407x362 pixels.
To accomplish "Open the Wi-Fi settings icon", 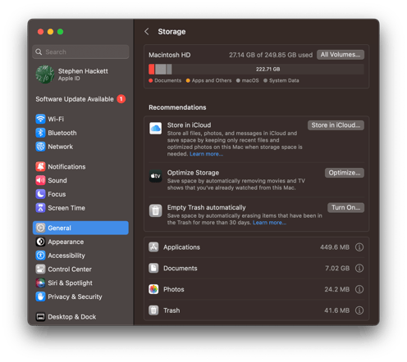I will click(40, 119).
